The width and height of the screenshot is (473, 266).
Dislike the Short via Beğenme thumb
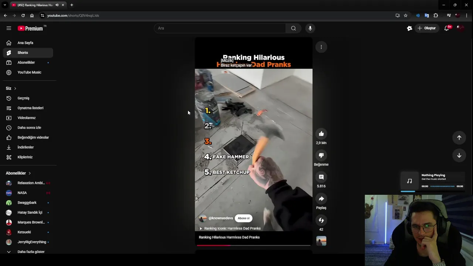click(x=321, y=156)
